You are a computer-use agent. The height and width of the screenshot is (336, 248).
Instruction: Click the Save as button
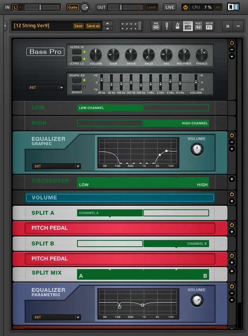coord(93,26)
